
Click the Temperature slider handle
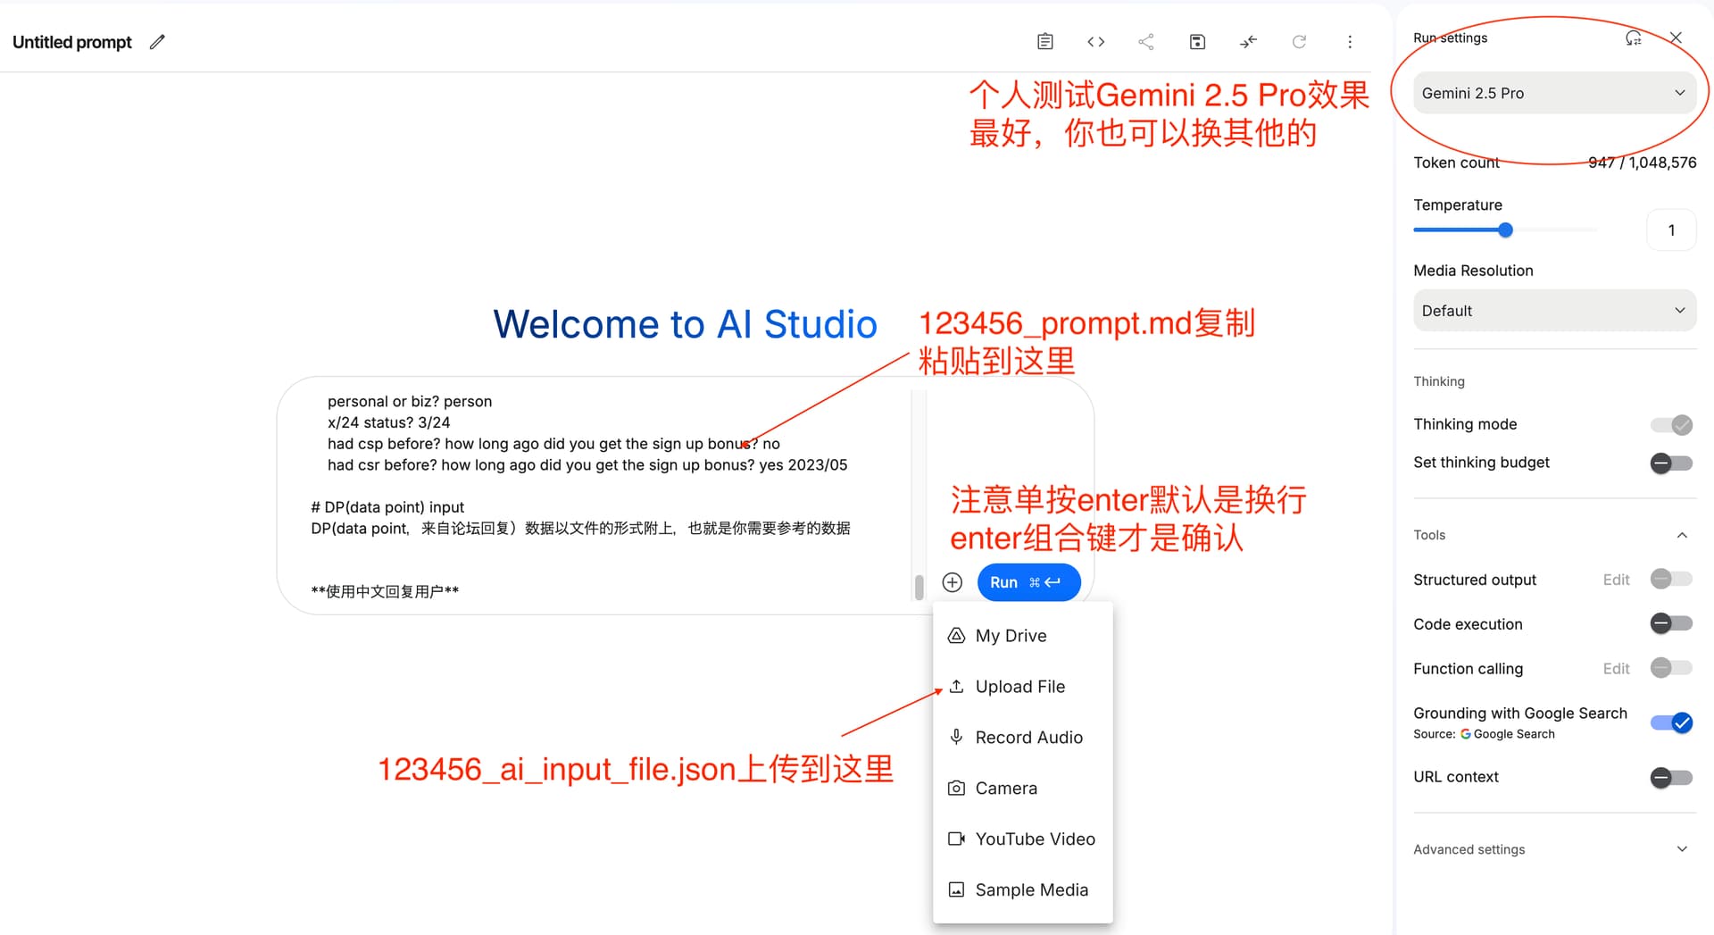click(x=1505, y=230)
